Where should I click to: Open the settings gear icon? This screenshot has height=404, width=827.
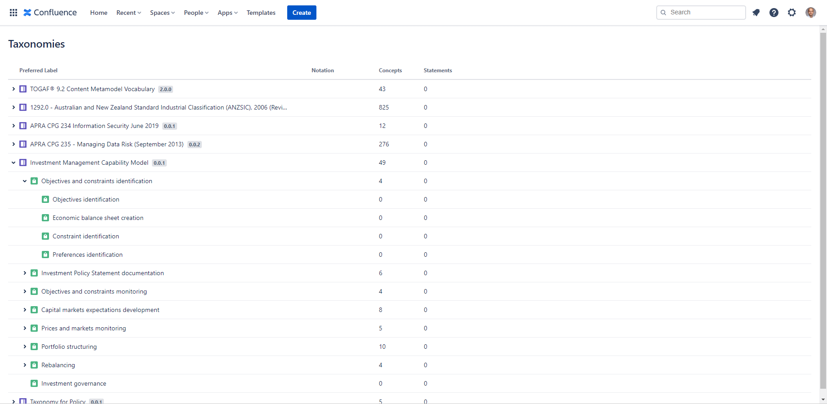click(792, 13)
